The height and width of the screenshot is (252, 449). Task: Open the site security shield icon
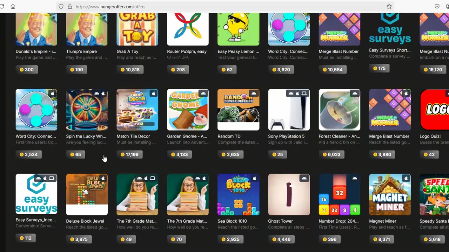click(61, 6)
